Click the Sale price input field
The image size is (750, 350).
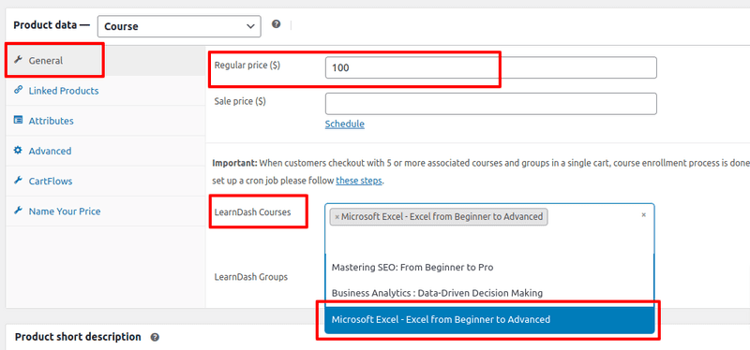tap(490, 104)
